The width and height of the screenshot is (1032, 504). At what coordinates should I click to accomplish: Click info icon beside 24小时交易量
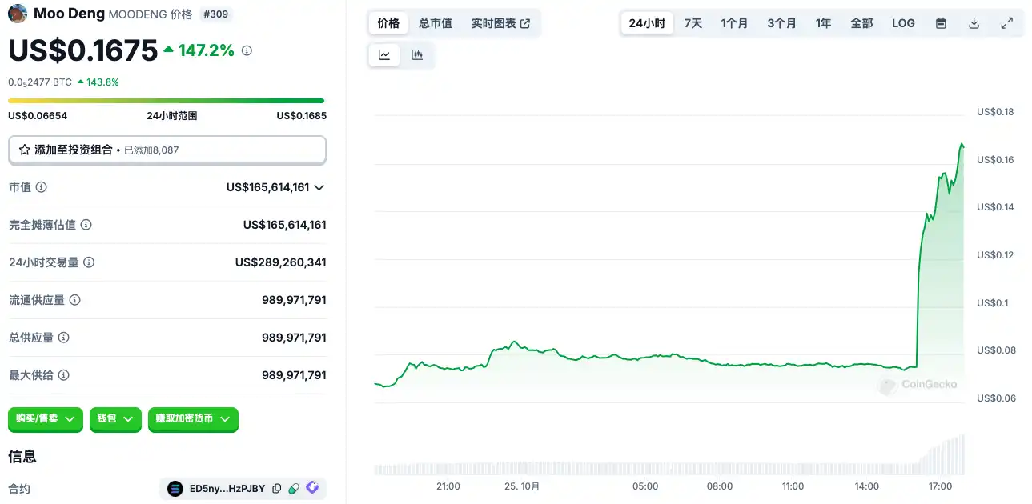[90, 262]
